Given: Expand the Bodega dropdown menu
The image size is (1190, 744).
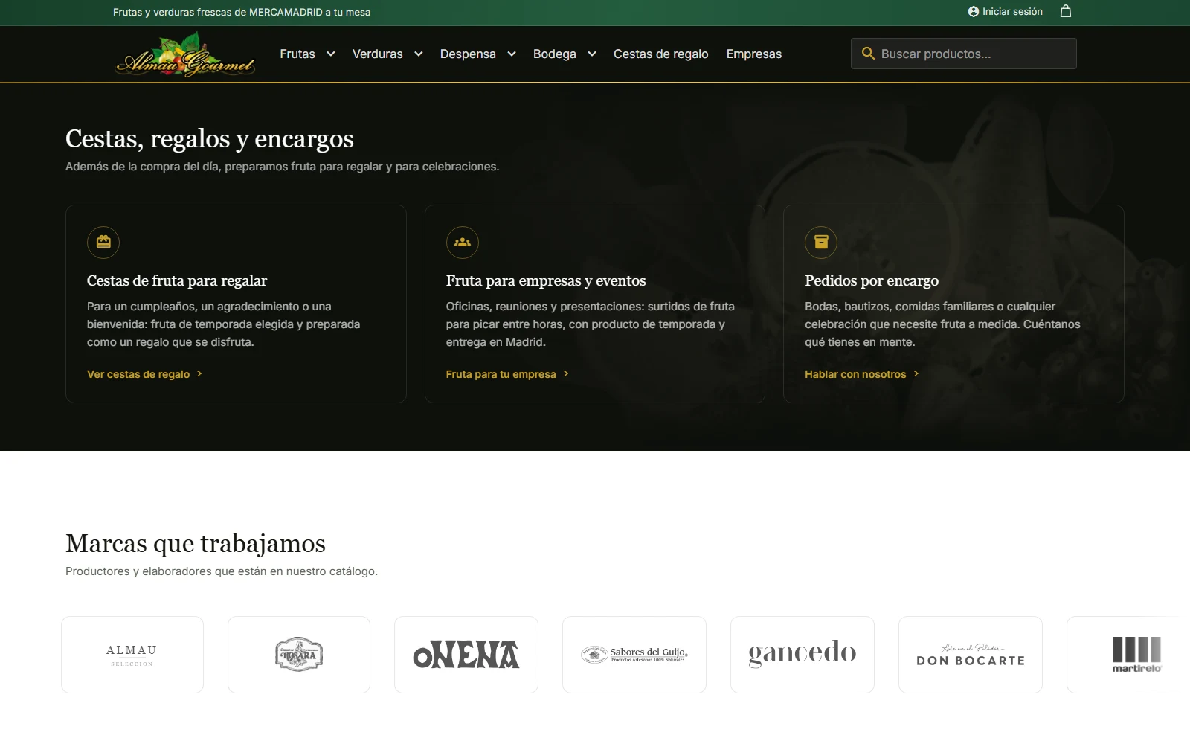Looking at the screenshot, I should tap(565, 54).
